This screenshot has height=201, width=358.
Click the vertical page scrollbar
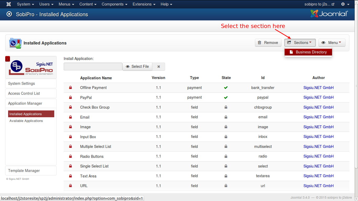pyautogui.click(x=356, y=86)
